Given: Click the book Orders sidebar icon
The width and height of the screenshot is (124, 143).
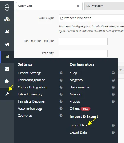Looking at the screenshot, I should 7,32.
